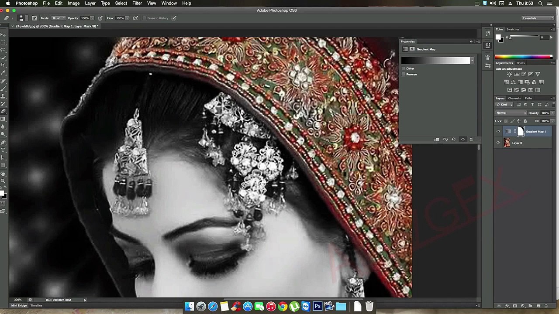
Task: Add a Vibrance adjustment
Action: coord(538,74)
